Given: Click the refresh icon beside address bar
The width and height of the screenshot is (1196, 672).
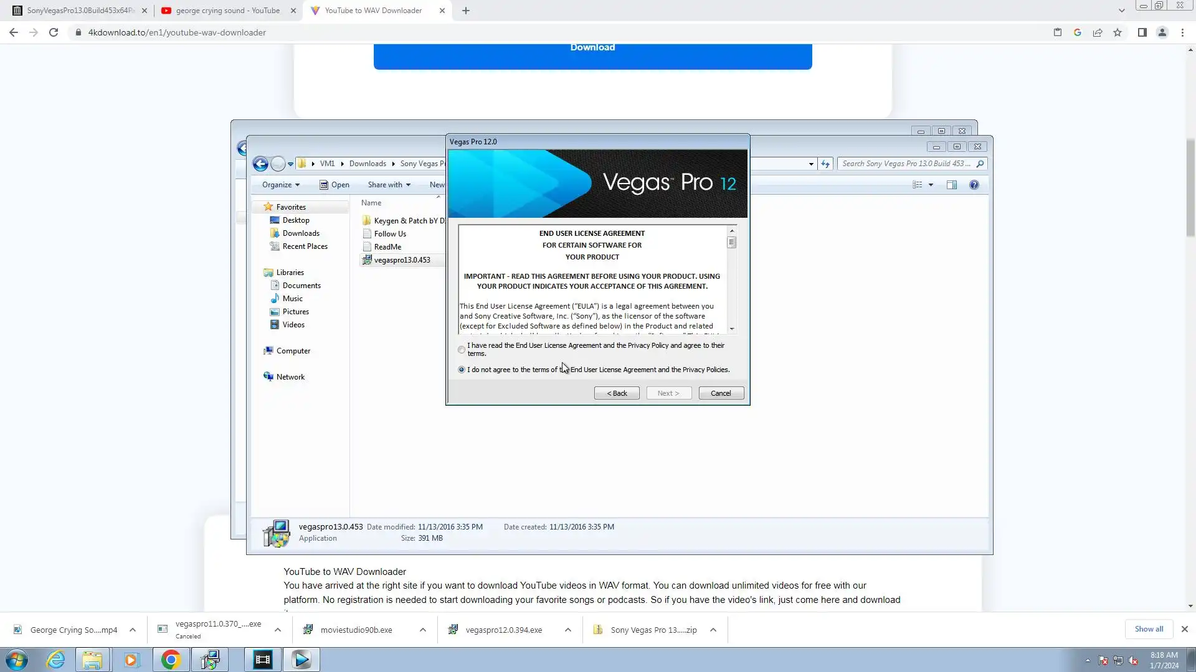Looking at the screenshot, I should click(825, 164).
